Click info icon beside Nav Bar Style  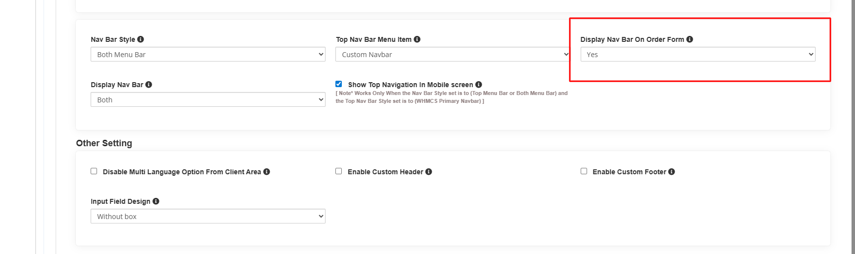tap(140, 39)
